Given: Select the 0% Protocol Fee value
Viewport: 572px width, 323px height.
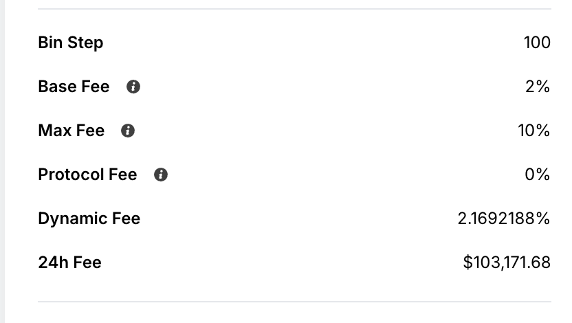Looking at the screenshot, I should point(538,175).
